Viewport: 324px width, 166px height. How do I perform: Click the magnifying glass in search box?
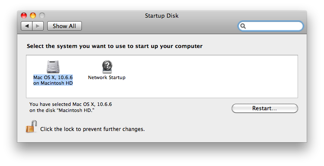[x=243, y=26]
